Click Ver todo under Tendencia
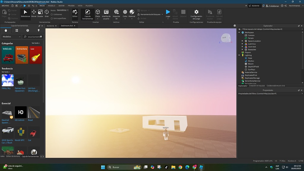Viewport: 304px width, 171px height. click(x=6, y=72)
